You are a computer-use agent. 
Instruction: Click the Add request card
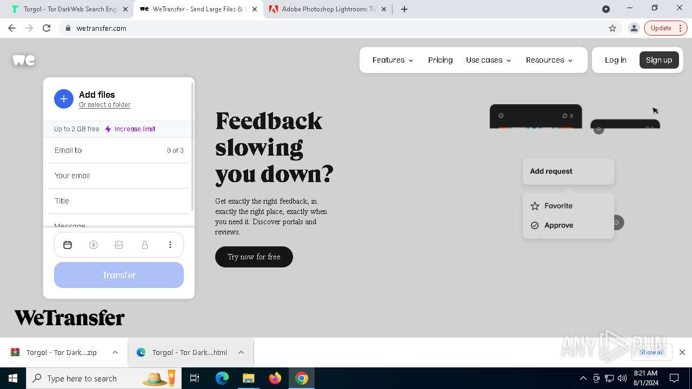point(568,171)
